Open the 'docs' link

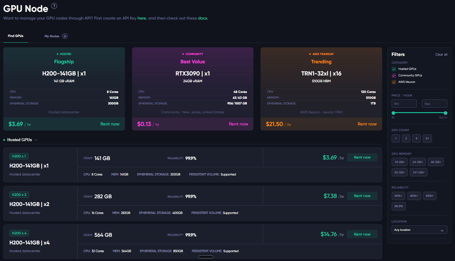tap(202, 18)
